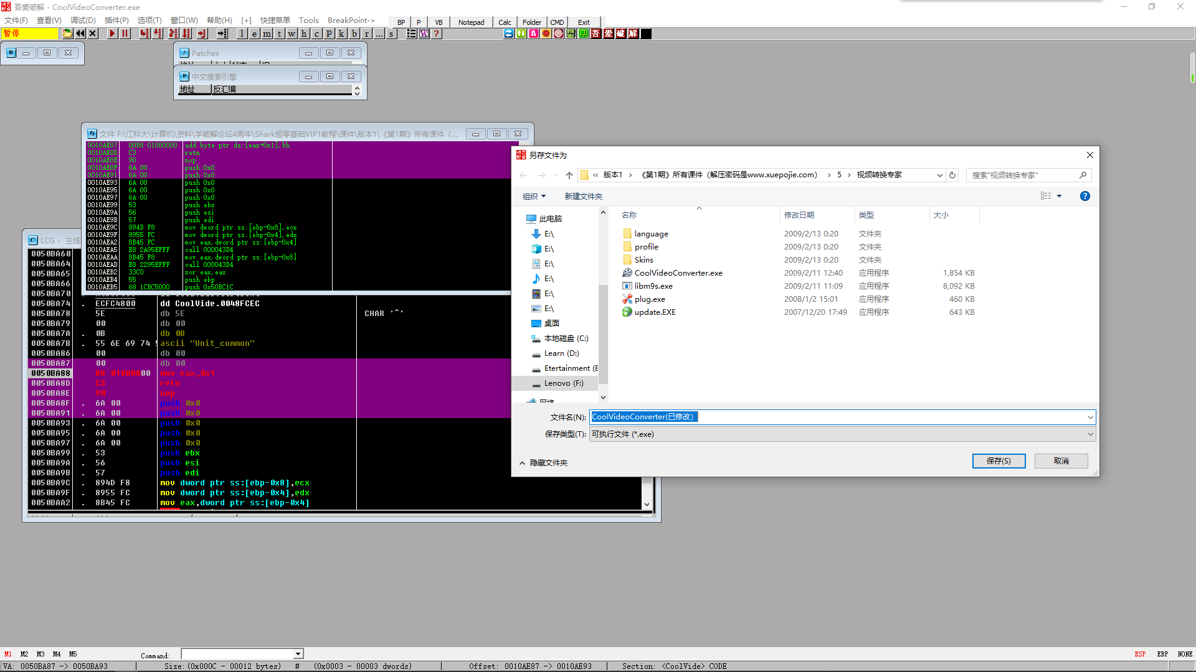
Task: Select Lenovo (F:) drive in navigation tree
Action: point(563,383)
